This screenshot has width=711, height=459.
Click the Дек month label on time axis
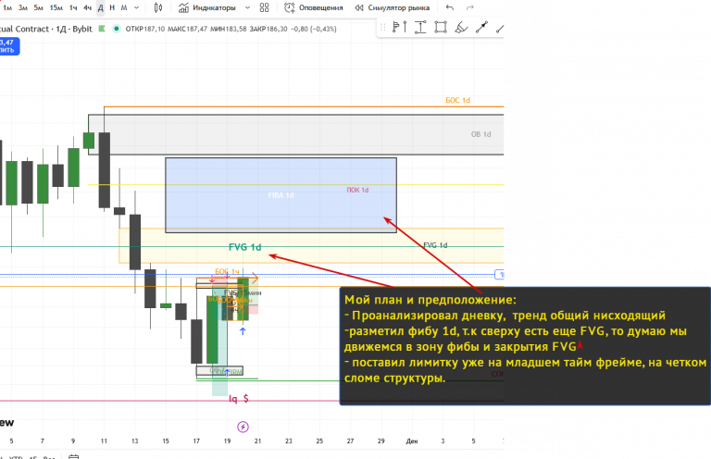coord(412,440)
